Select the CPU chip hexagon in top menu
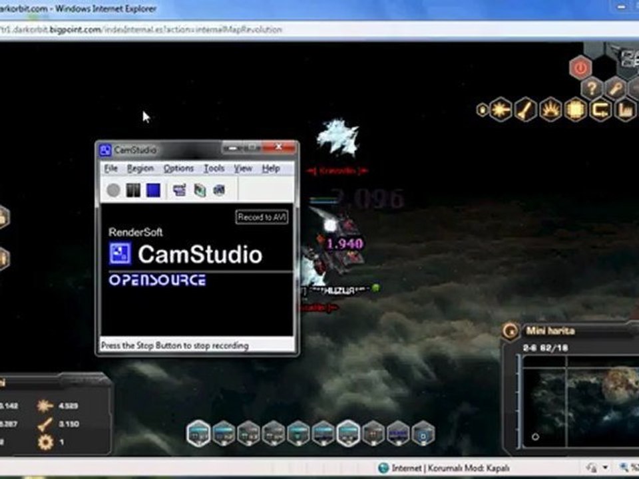 [x=575, y=109]
